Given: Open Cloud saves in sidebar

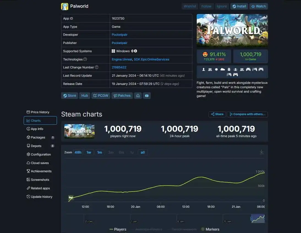Looking at the screenshot, I should 38,163.
